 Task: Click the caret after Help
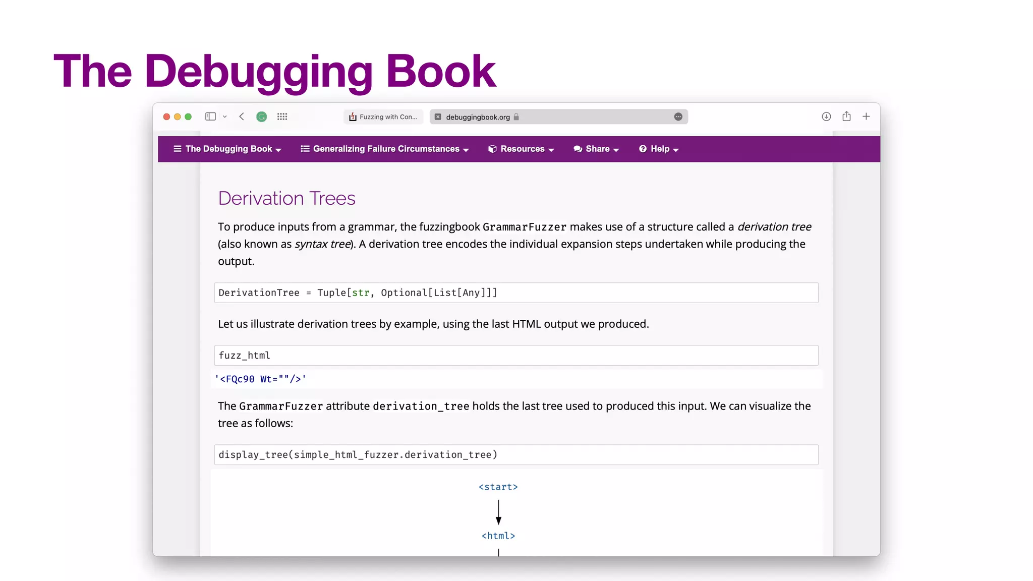coord(676,150)
